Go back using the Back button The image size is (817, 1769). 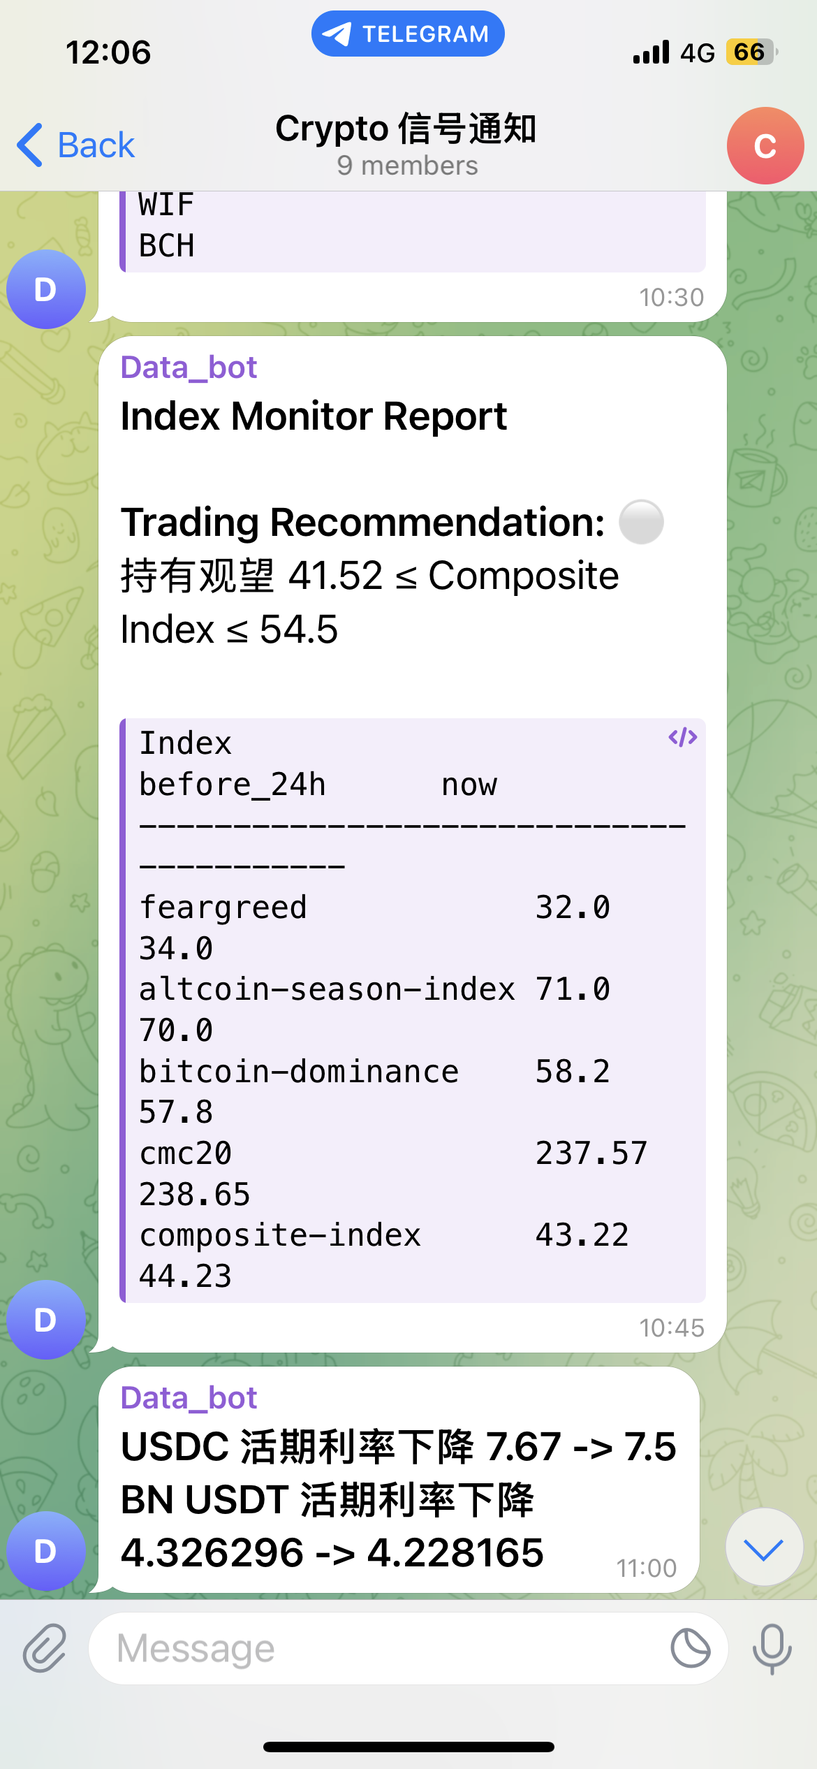pos(75,145)
